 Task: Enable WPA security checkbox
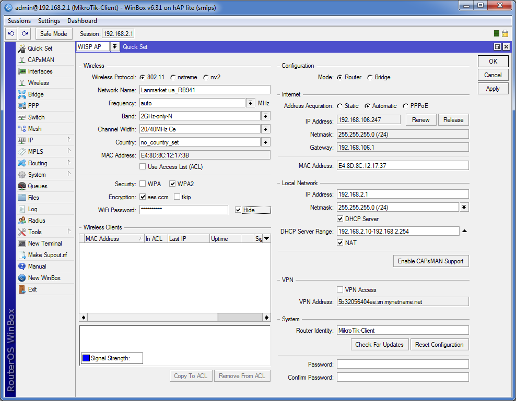(x=143, y=184)
